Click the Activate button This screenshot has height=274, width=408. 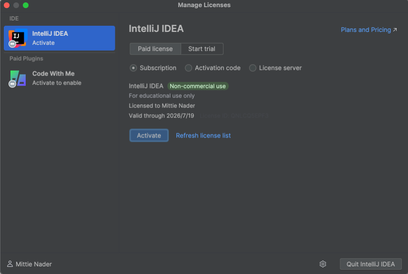coord(149,135)
